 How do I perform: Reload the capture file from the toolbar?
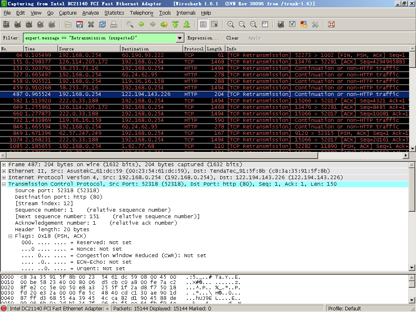coord(102,24)
